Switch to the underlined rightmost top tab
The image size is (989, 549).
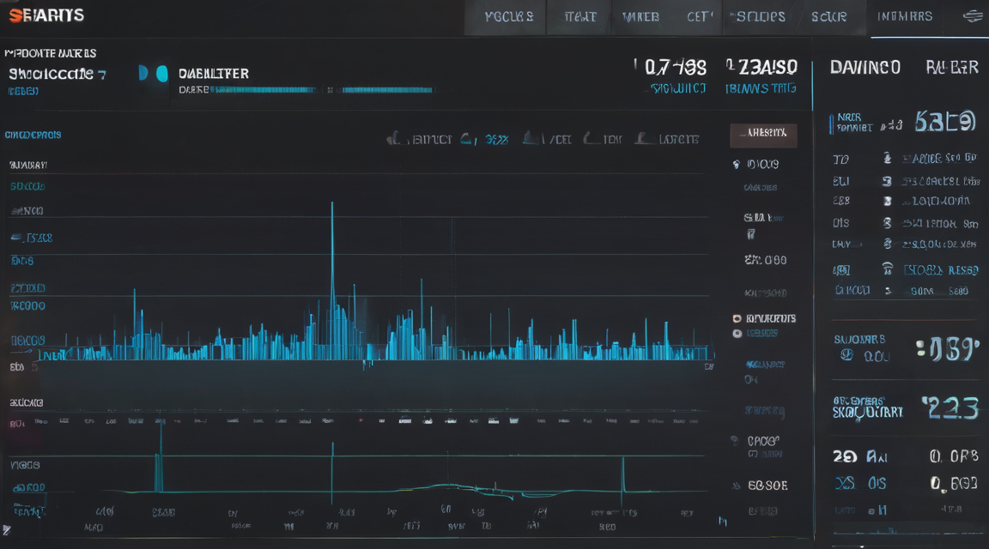(905, 17)
